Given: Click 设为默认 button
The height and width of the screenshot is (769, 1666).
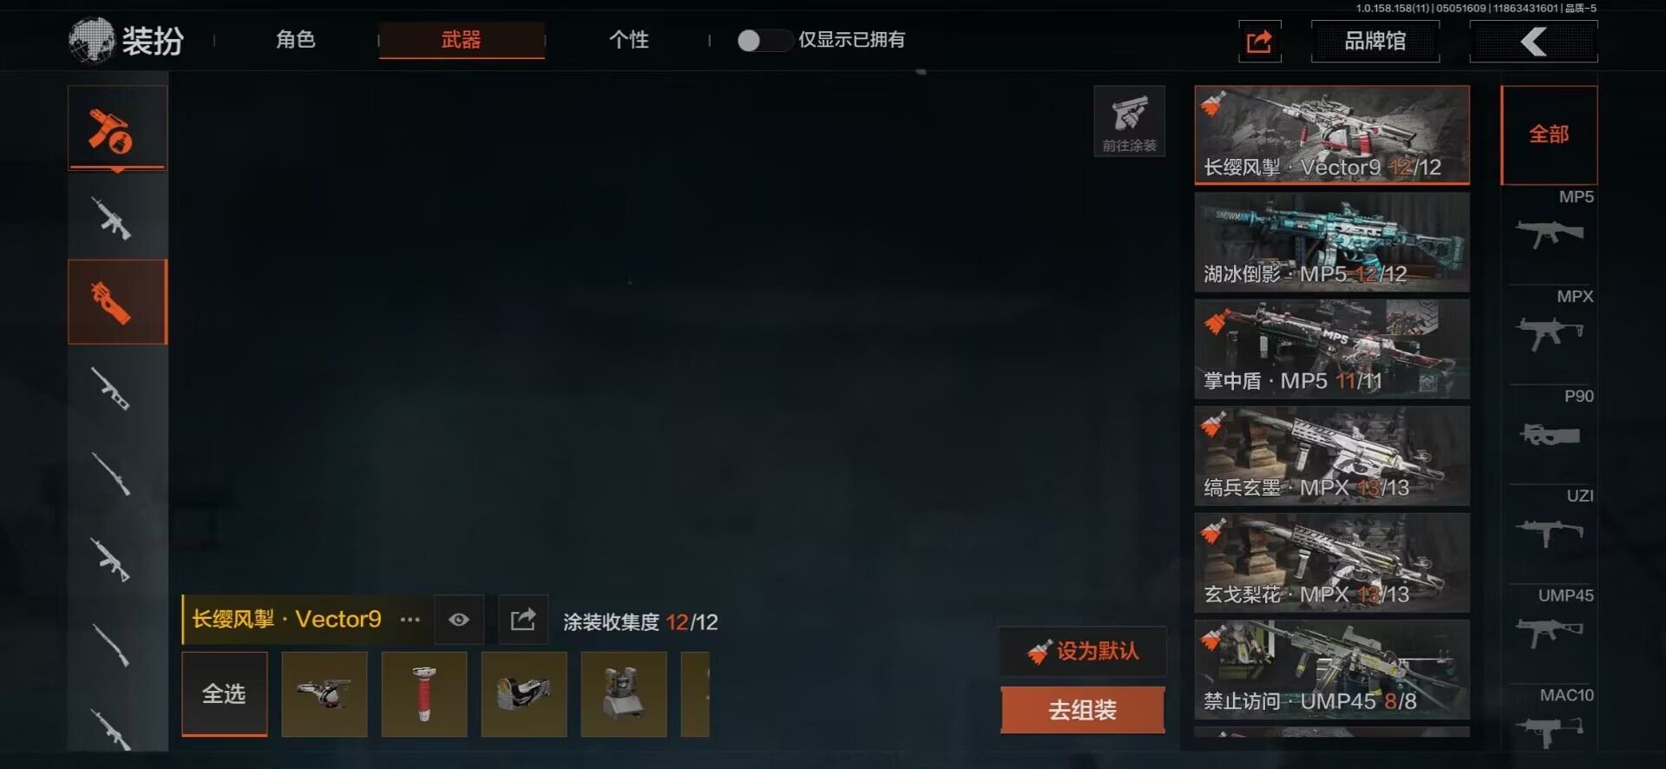Looking at the screenshot, I should point(1082,651).
